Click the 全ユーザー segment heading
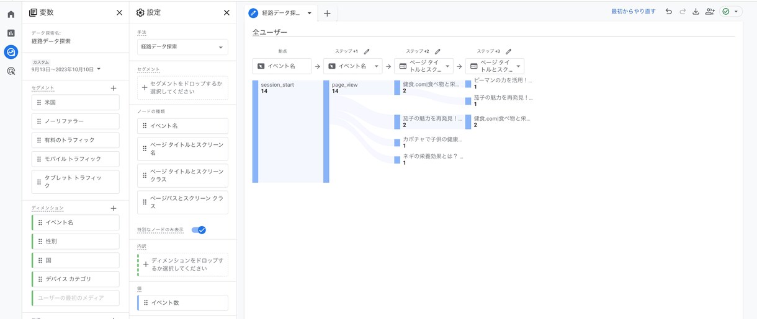Image resolution: width=757 pixels, height=319 pixels. (x=269, y=32)
